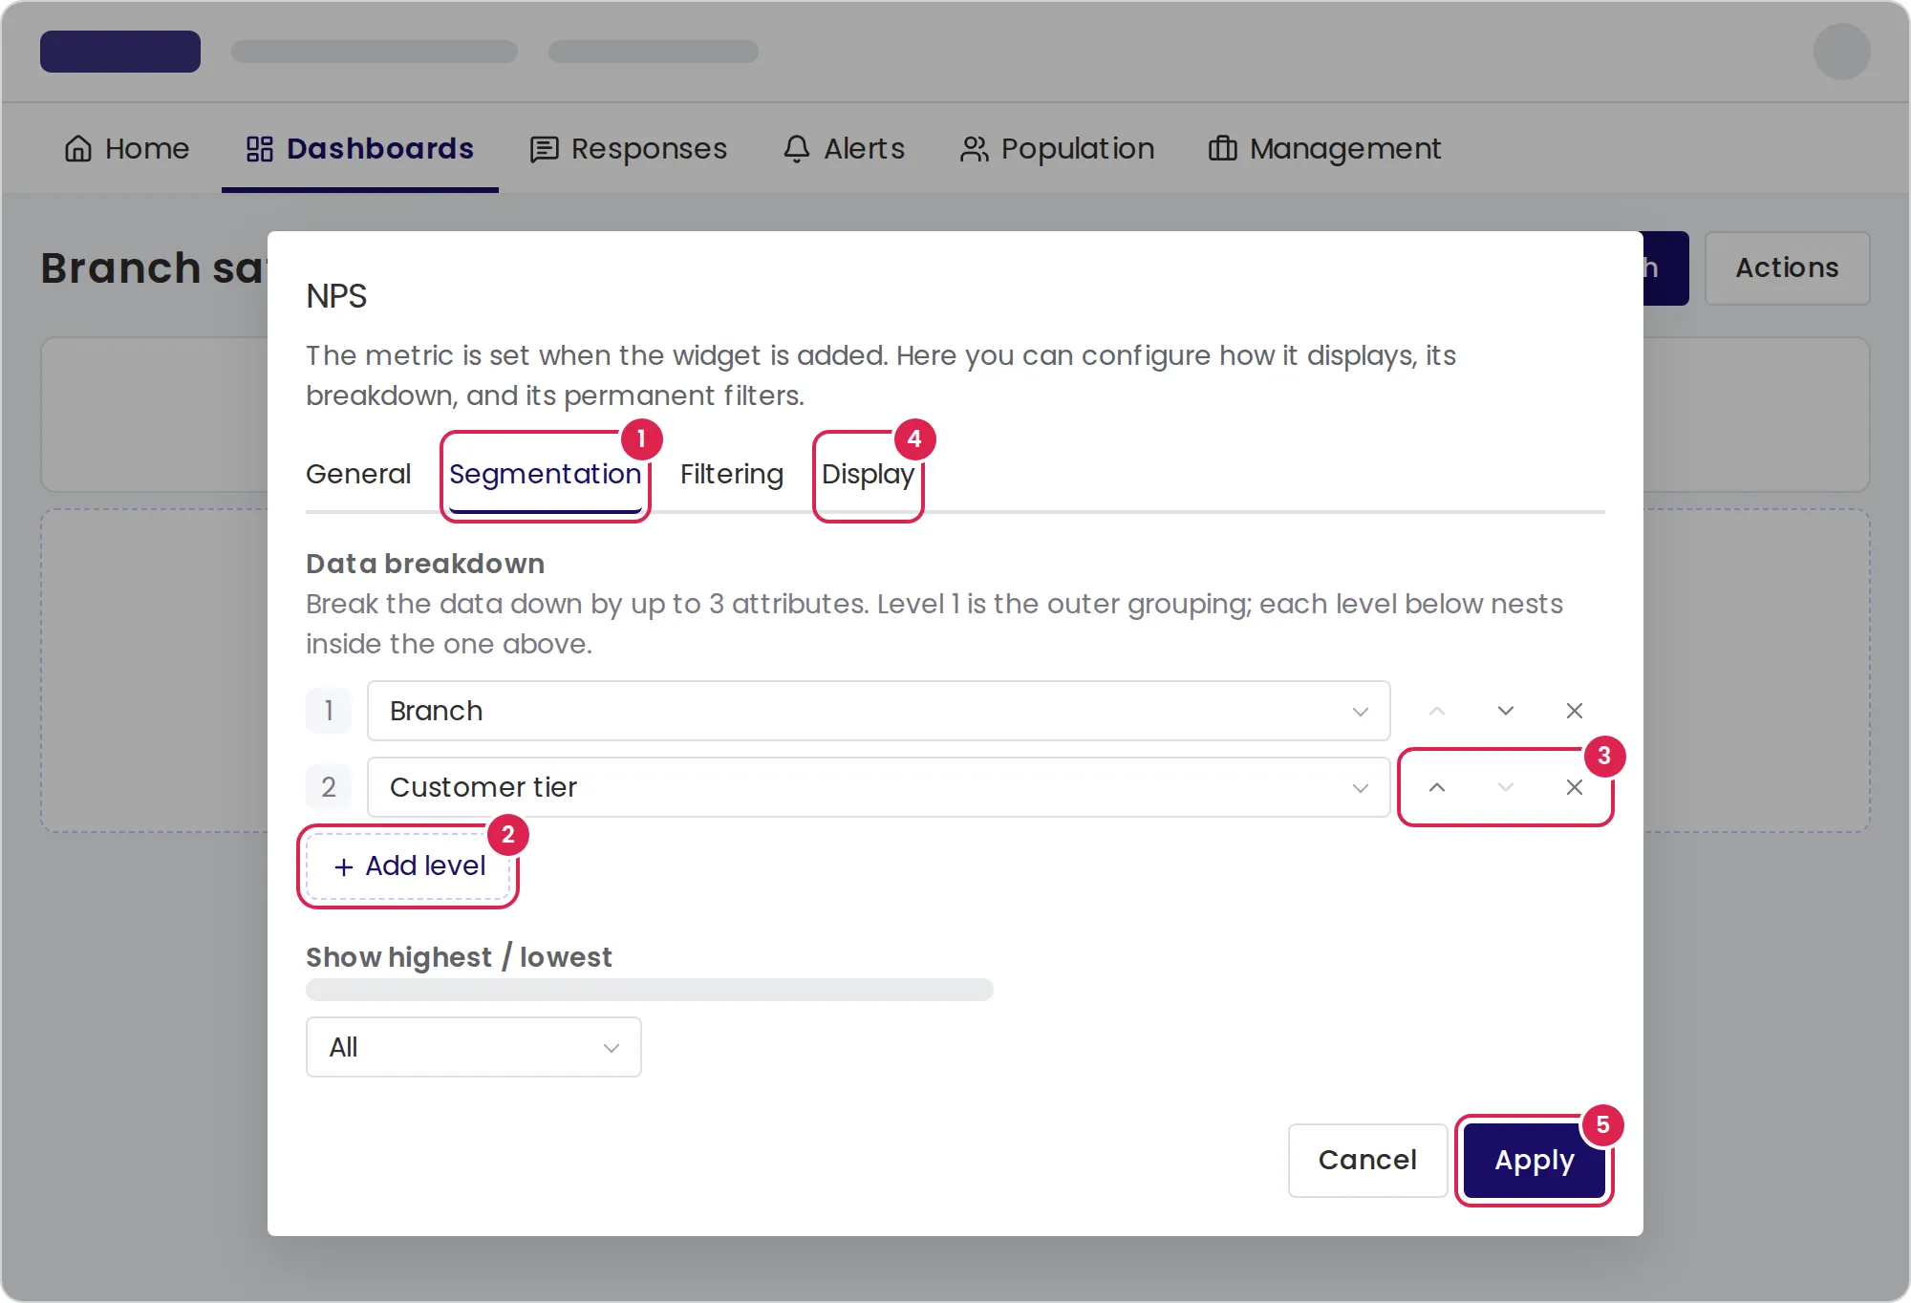The height and width of the screenshot is (1303, 1911).
Task: Apply the NPS widget settings
Action: [x=1535, y=1160]
